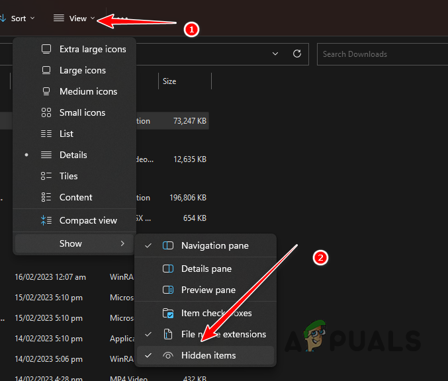Click the Medium icons monitor icon

(x=46, y=91)
